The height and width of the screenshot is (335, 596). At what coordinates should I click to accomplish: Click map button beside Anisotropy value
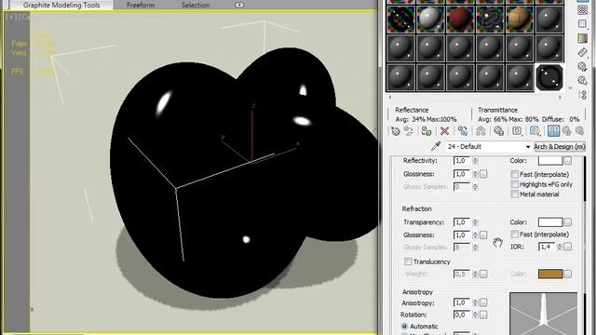(x=483, y=302)
